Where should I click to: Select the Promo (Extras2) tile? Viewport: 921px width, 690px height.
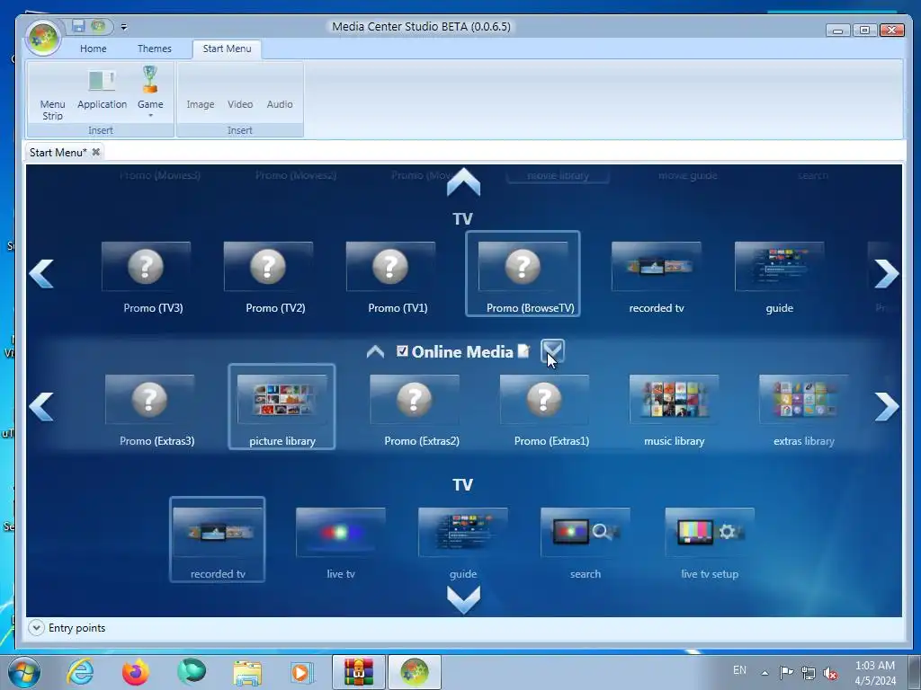point(415,409)
